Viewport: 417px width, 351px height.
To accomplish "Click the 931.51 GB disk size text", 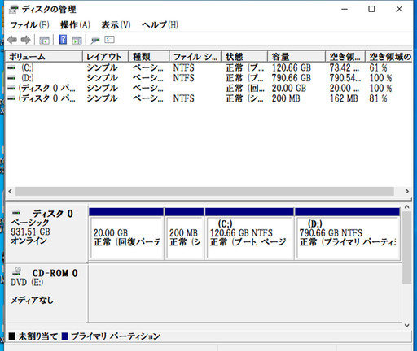I will pos(30,232).
